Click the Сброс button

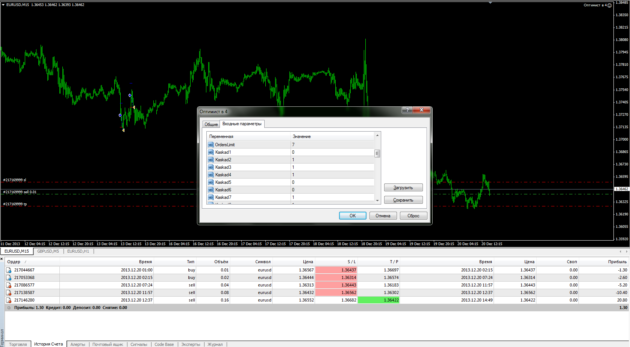coord(413,216)
